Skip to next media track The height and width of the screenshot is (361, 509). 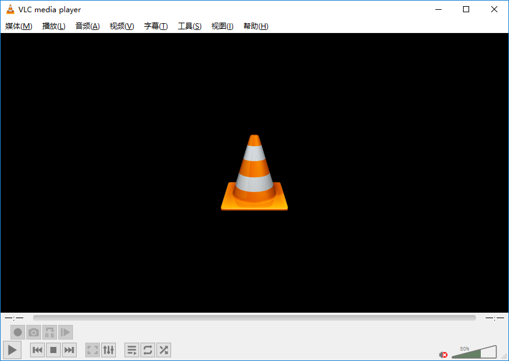pos(69,350)
